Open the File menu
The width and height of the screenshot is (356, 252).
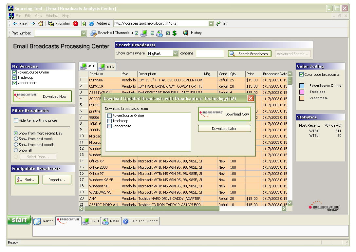point(18,16)
